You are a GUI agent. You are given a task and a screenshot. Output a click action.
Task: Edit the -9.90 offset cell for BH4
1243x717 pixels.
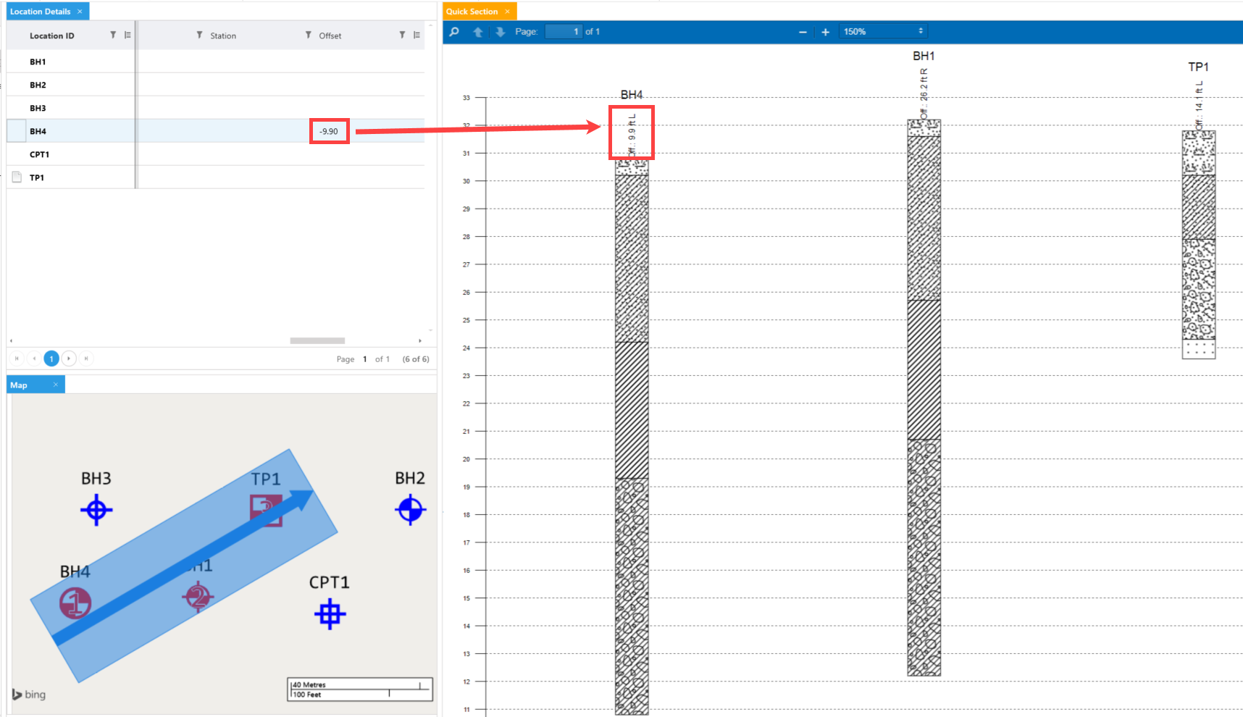click(329, 131)
